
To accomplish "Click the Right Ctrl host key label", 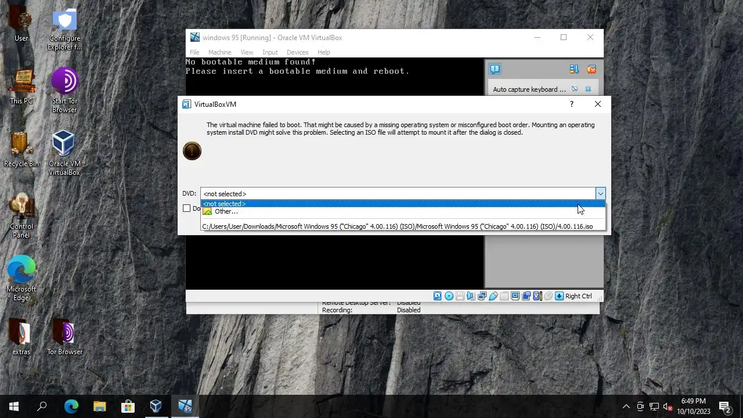I will [x=579, y=296].
